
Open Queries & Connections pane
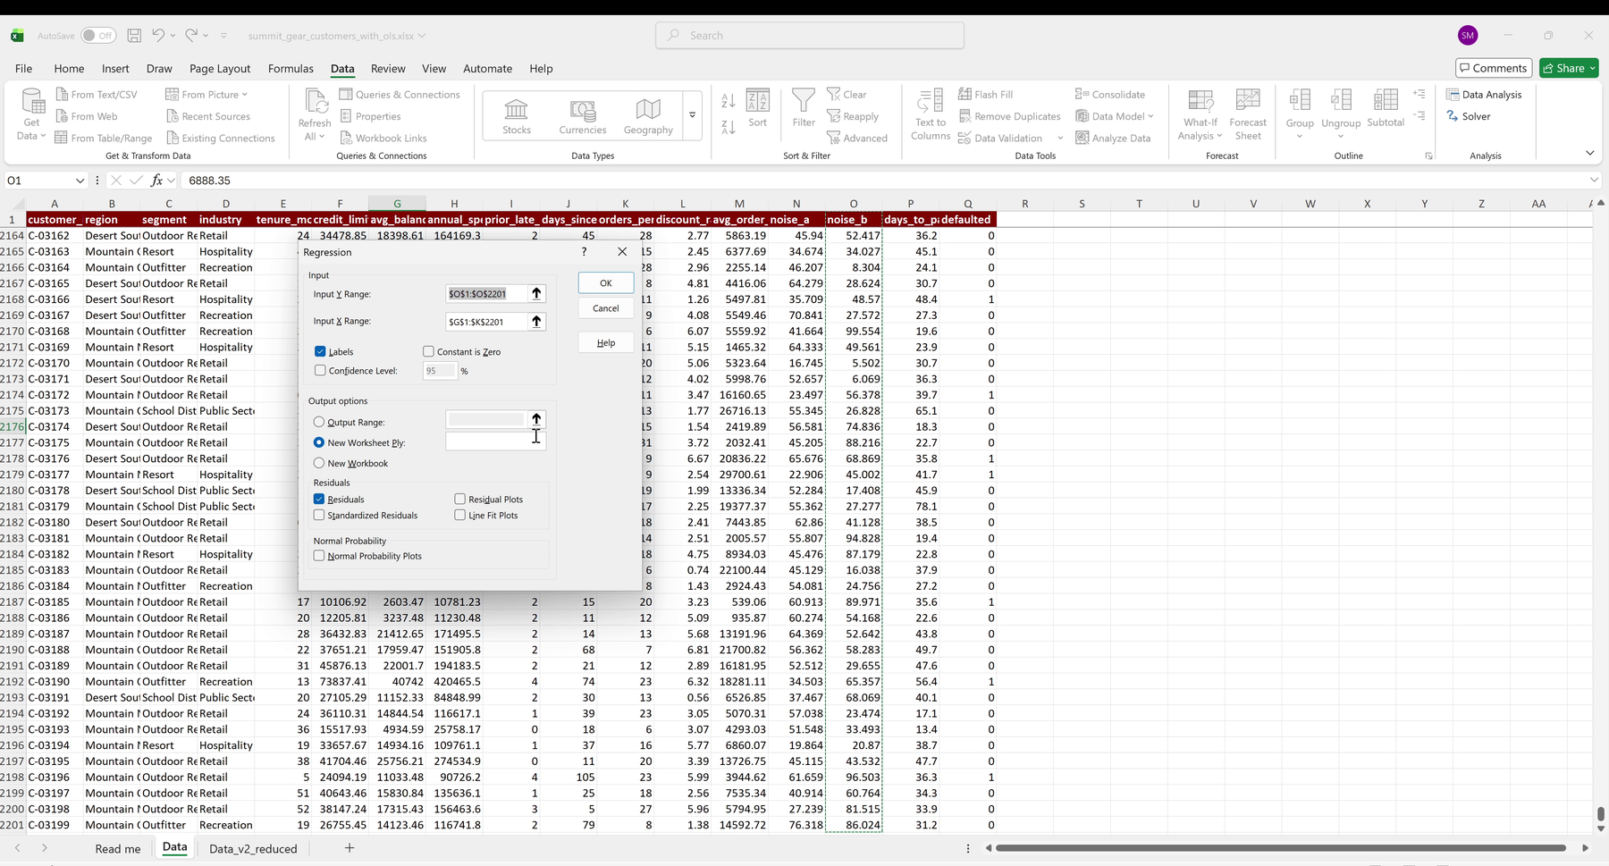tap(400, 95)
